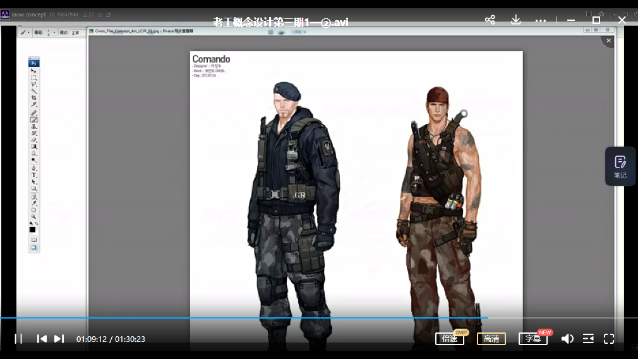
Task: Select the Eyedropper tool
Action: click(x=33, y=203)
